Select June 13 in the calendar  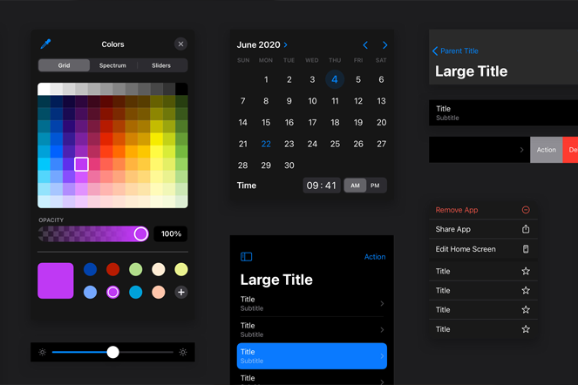tap(381, 101)
